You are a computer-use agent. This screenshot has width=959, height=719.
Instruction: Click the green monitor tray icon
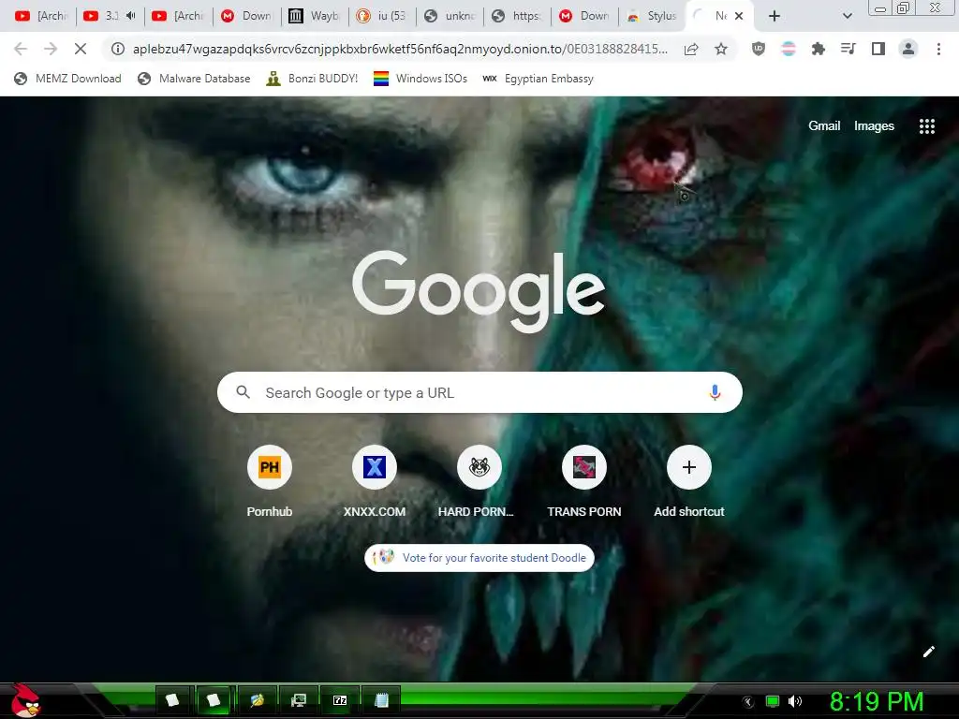pyautogui.click(x=773, y=701)
